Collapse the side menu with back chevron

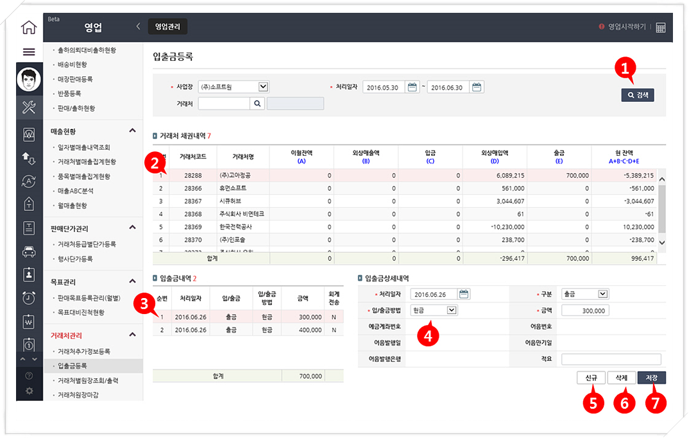pos(138,26)
